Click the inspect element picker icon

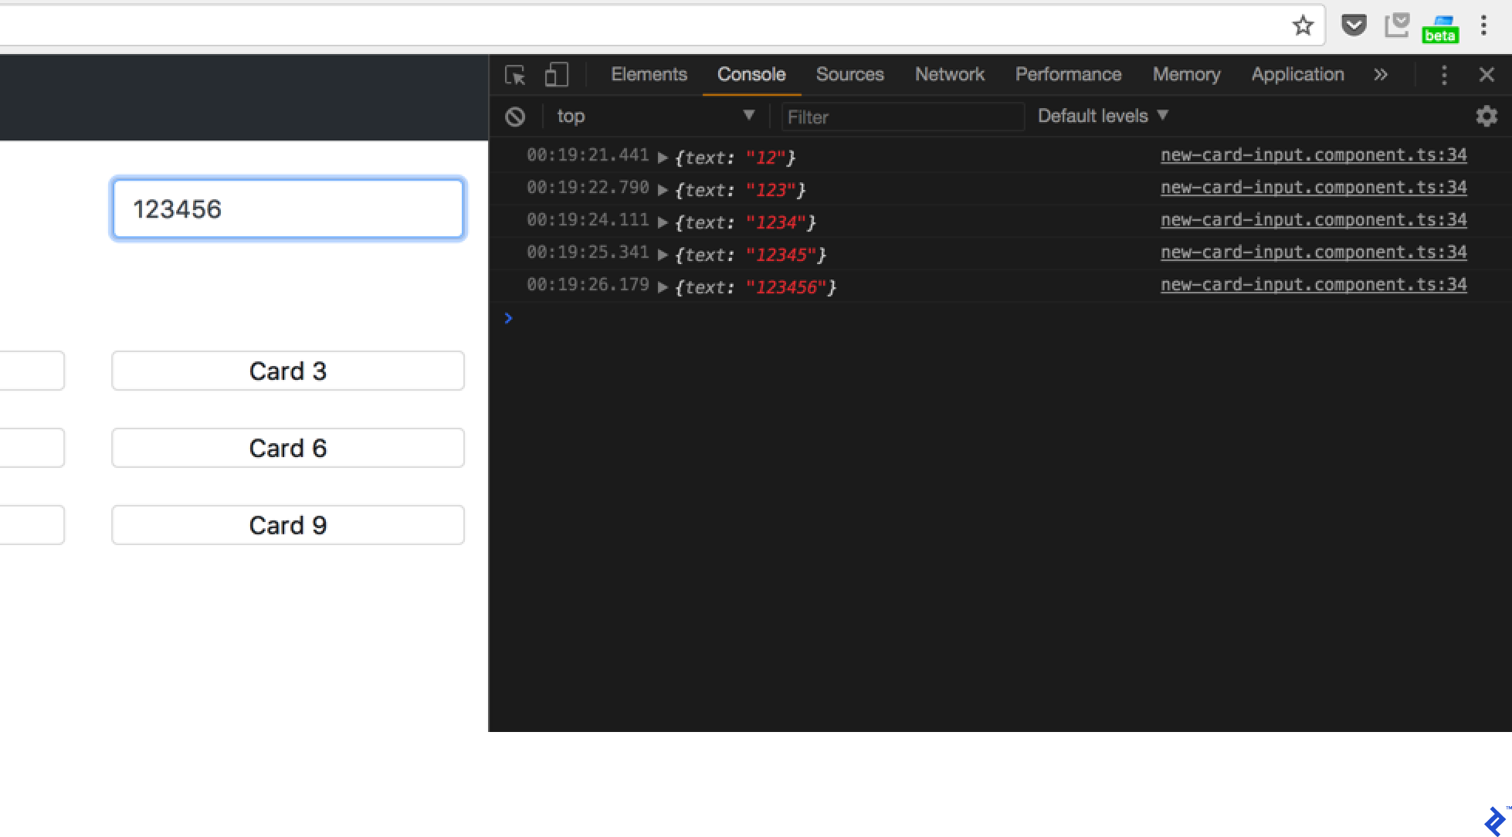(515, 75)
